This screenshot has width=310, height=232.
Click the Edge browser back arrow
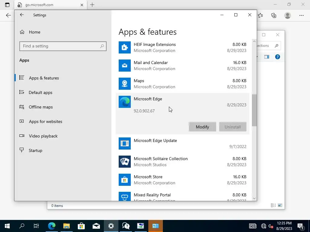8,15
